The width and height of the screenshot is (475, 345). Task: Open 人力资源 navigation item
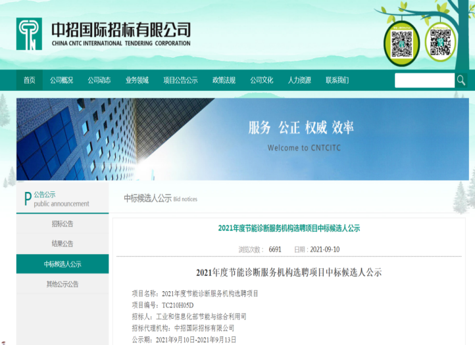(299, 80)
